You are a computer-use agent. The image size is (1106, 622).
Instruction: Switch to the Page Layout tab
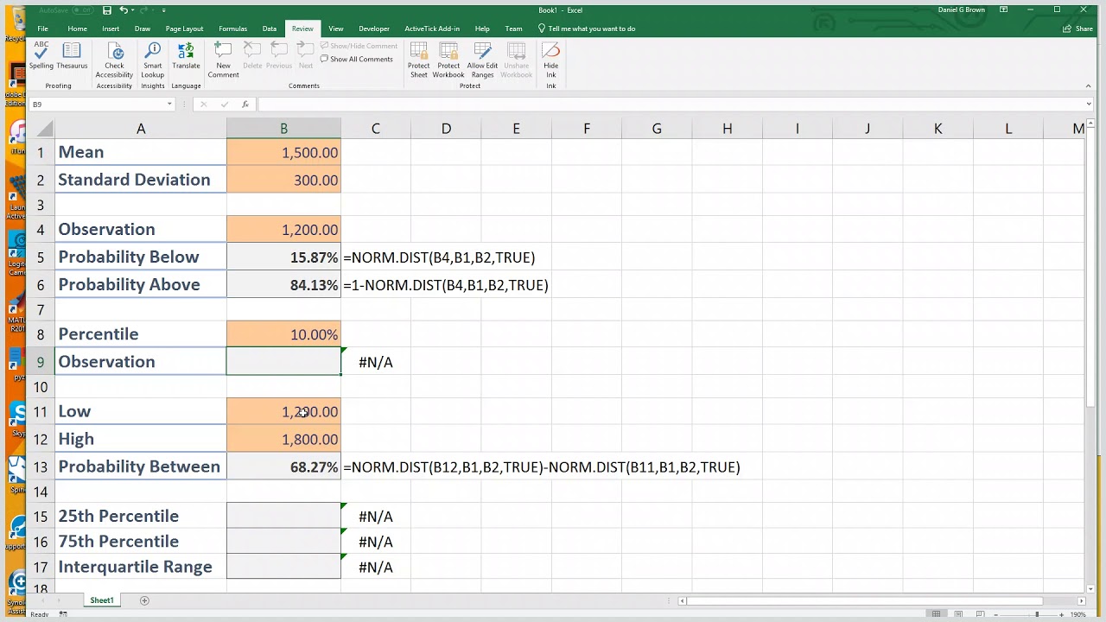pos(184,29)
